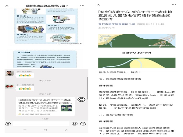Focus the chat message input field

coord(41,124)
